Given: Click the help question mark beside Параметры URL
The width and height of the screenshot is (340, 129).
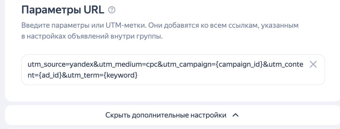Looking at the screenshot, I should pyautogui.click(x=112, y=10).
